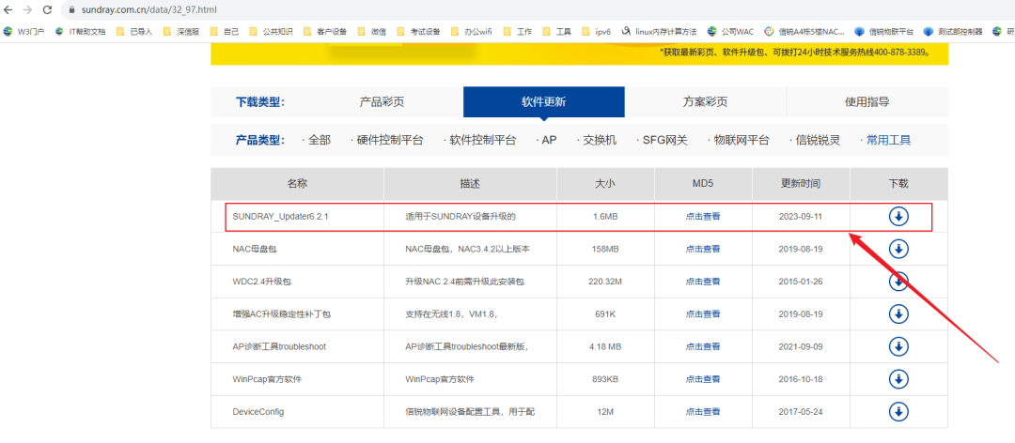The height and width of the screenshot is (443, 1015).
Task: Open the 办公wifi bookmark folder
Action: pyautogui.click(x=471, y=31)
